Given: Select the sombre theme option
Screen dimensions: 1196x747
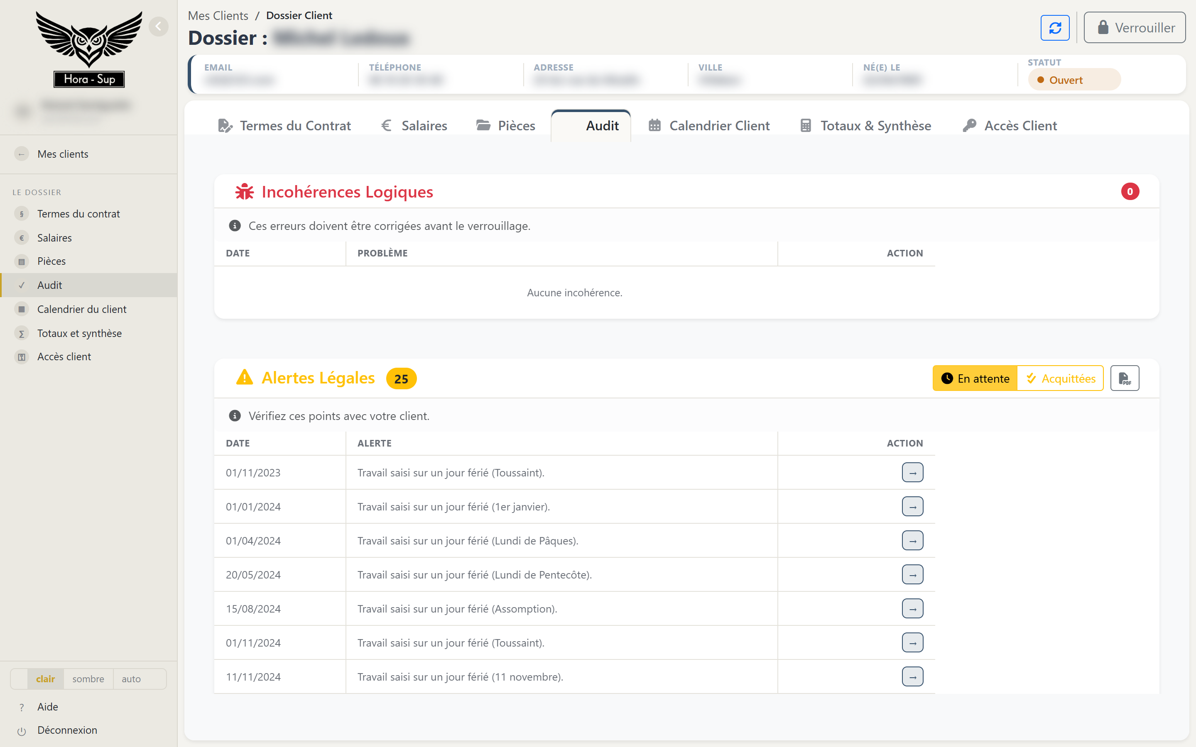Looking at the screenshot, I should pyautogui.click(x=88, y=679).
